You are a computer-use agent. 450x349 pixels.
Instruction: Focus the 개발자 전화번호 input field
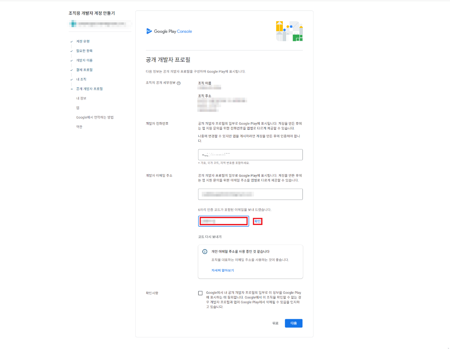pos(250,155)
